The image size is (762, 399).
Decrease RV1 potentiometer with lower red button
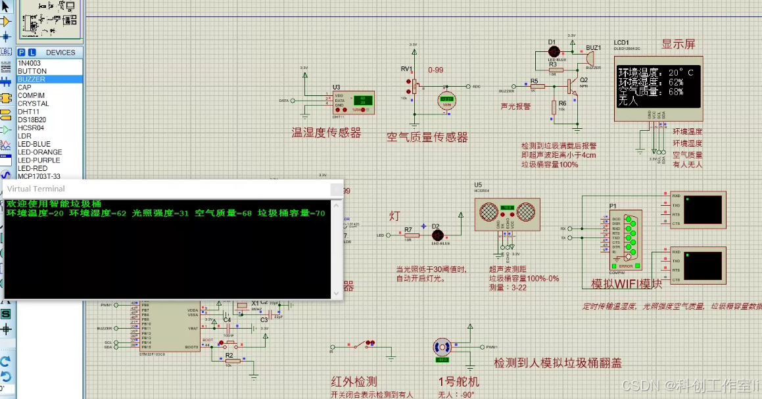(x=408, y=91)
